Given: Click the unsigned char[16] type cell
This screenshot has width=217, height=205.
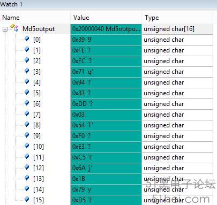Looking at the screenshot, I should (x=177, y=29).
